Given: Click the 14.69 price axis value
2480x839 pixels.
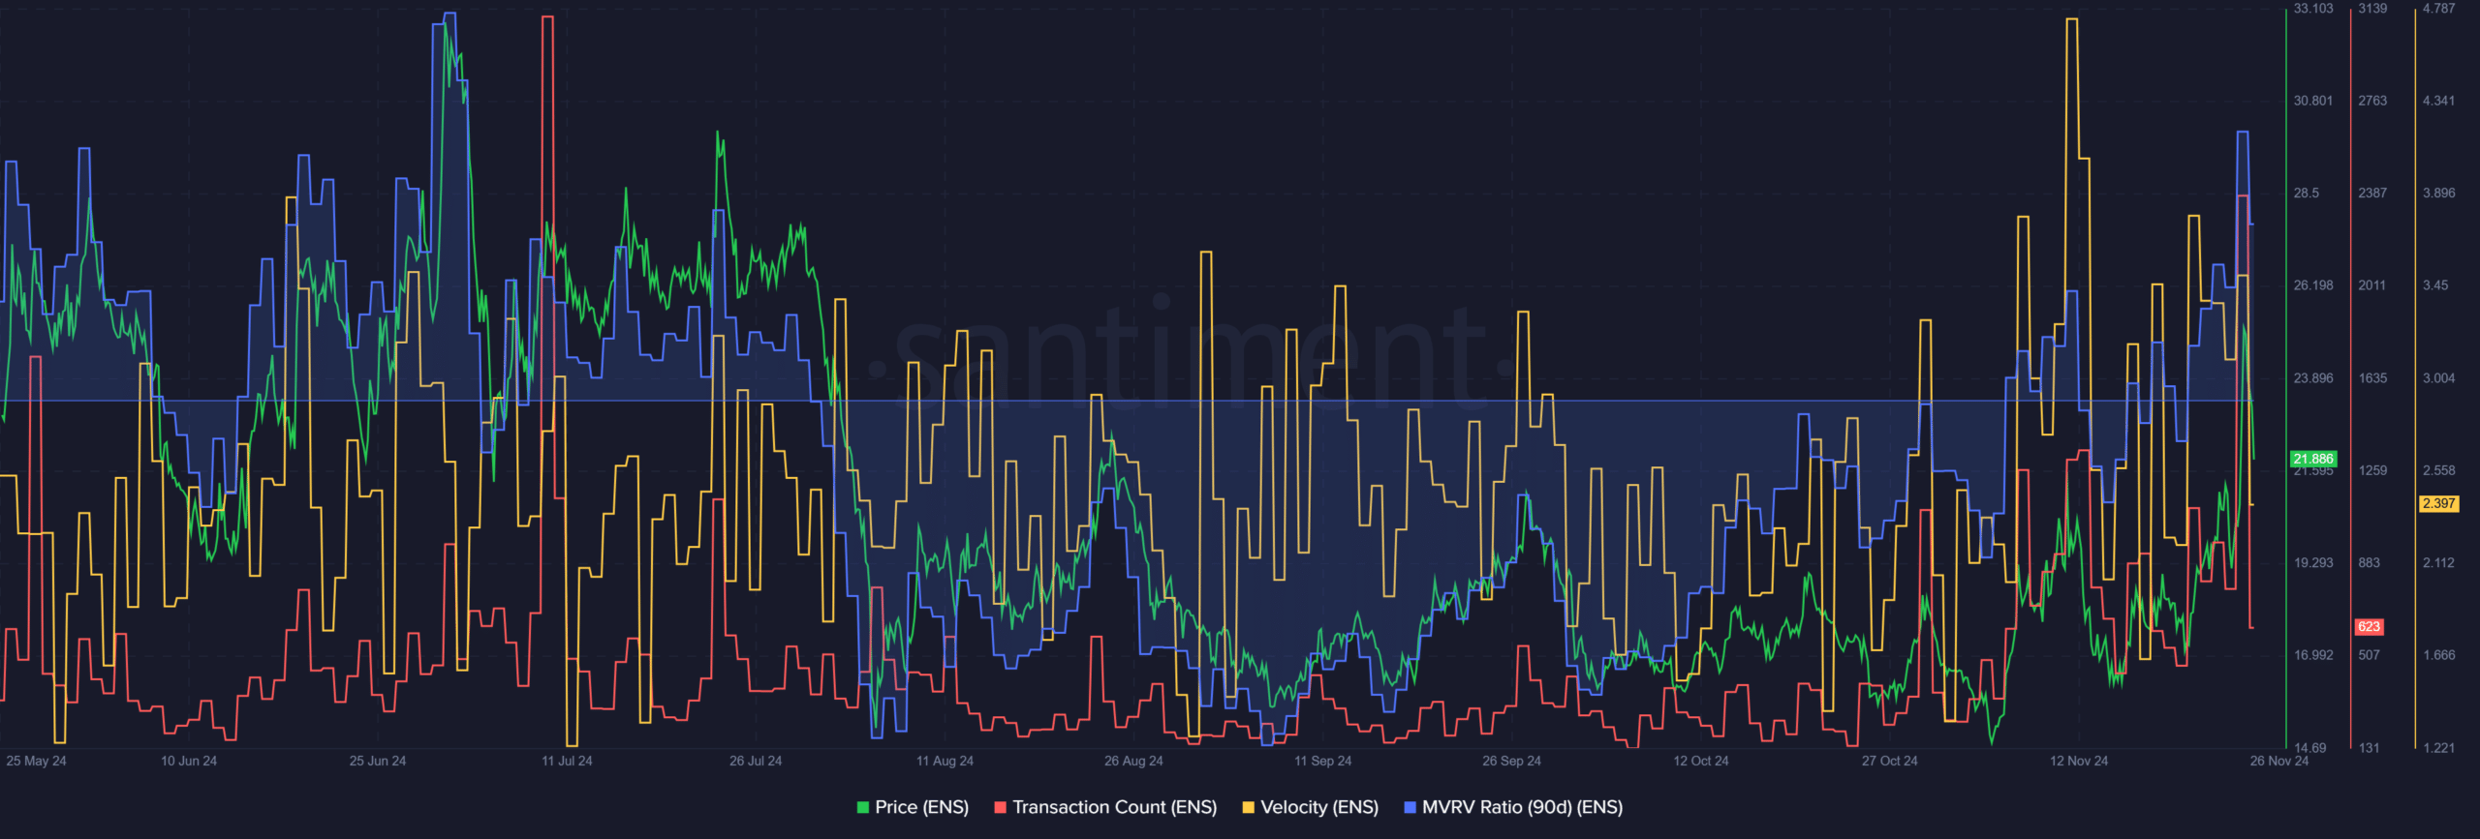Looking at the screenshot, I should point(2309,747).
